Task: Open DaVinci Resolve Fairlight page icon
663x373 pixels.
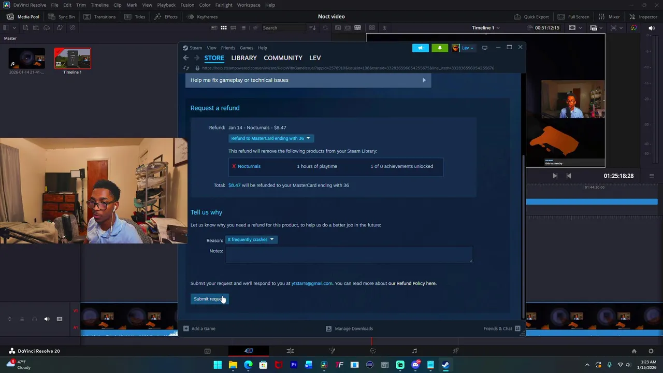Action: click(414, 351)
